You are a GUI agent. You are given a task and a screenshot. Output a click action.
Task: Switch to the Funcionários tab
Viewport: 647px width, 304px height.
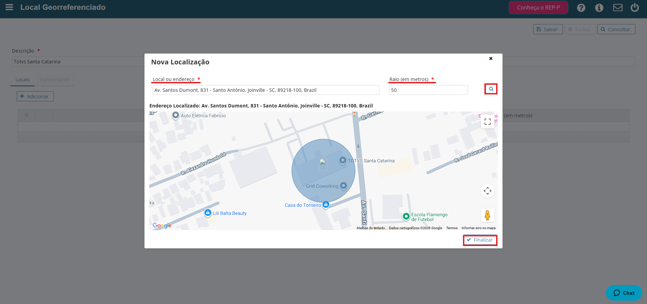pyautogui.click(x=55, y=80)
